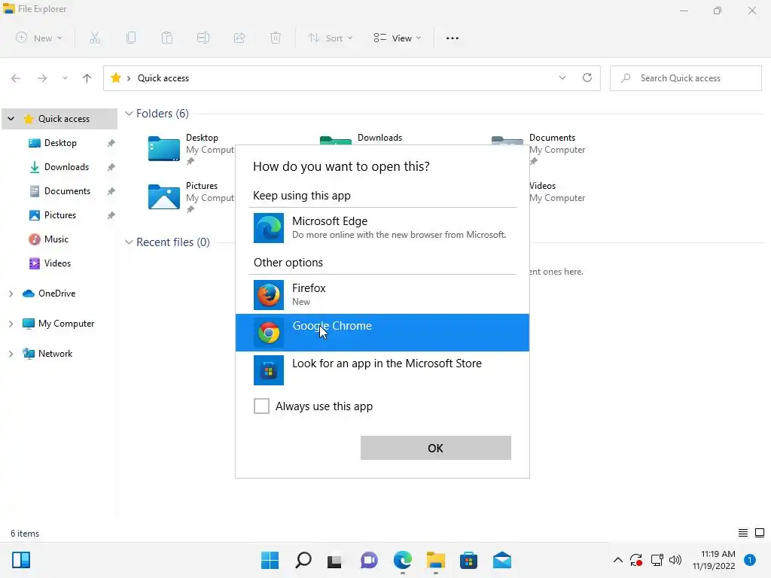Viewport: 771px width, 578px height.
Task: Unpin the Desktop entry using its pin icon
Action: [111, 143]
